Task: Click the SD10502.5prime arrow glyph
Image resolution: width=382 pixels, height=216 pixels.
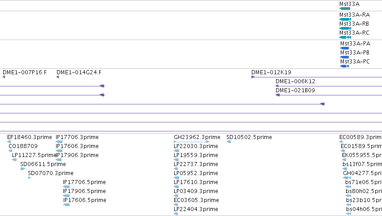Action: click(x=228, y=142)
